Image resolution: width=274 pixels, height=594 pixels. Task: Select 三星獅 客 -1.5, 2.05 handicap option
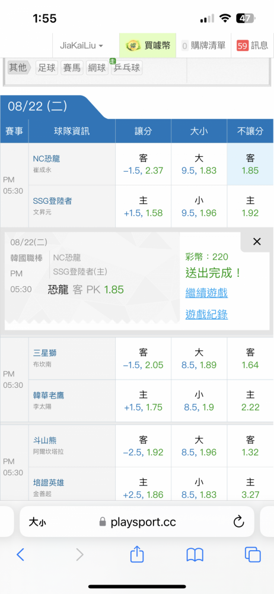tap(143, 359)
